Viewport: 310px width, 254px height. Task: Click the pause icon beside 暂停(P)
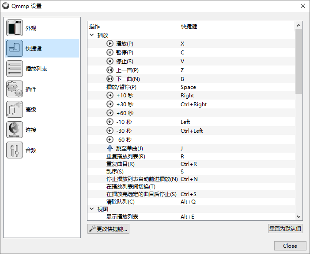pyautogui.click(x=110, y=52)
